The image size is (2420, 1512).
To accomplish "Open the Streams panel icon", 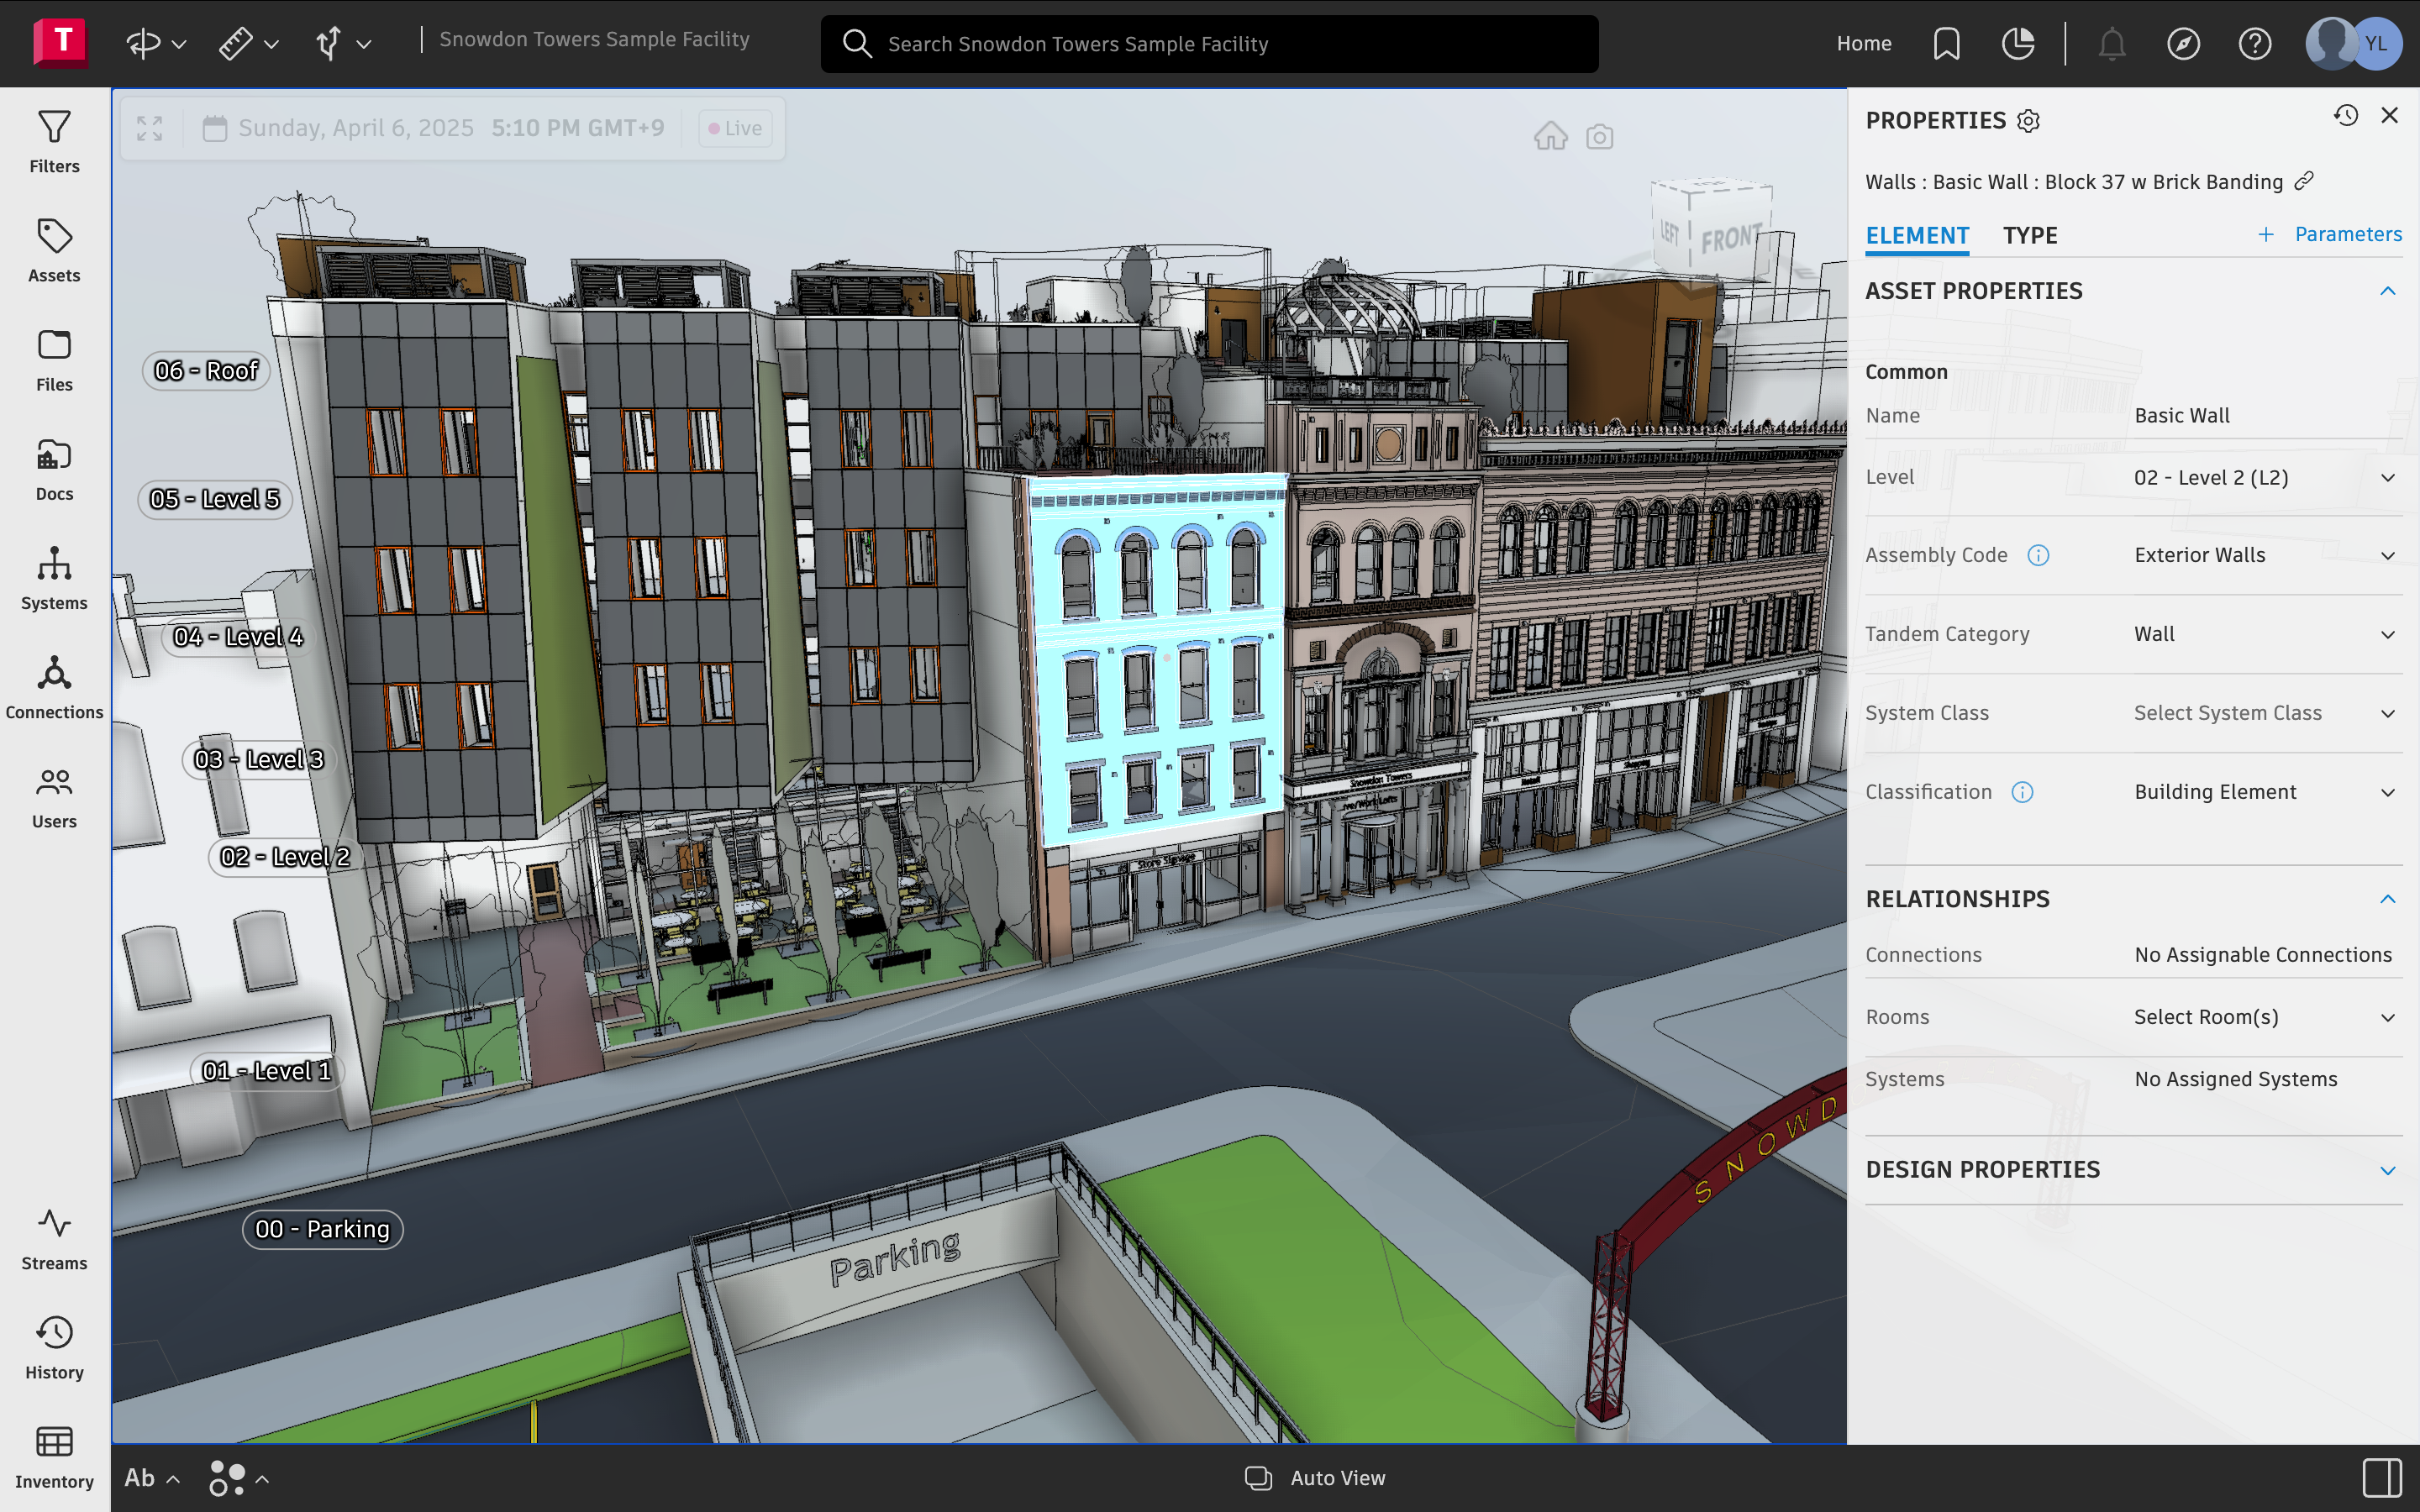I will (x=54, y=1238).
